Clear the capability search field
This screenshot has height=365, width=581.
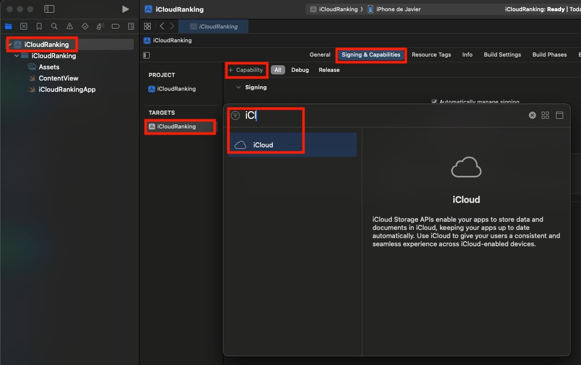pyautogui.click(x=532, y=115)
